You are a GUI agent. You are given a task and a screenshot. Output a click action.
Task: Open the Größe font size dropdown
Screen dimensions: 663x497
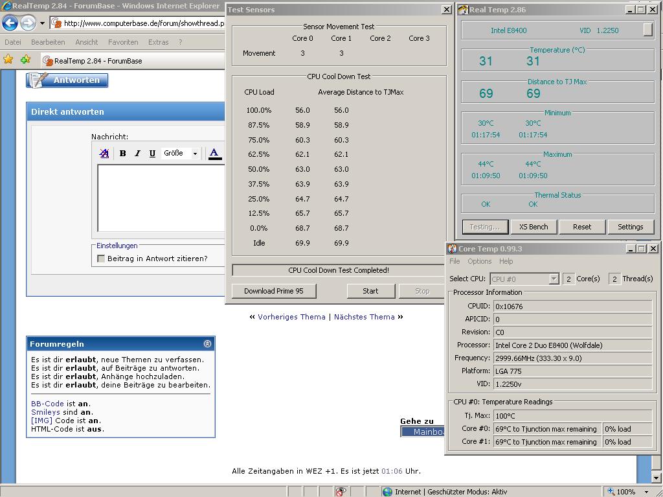point(181,154)
